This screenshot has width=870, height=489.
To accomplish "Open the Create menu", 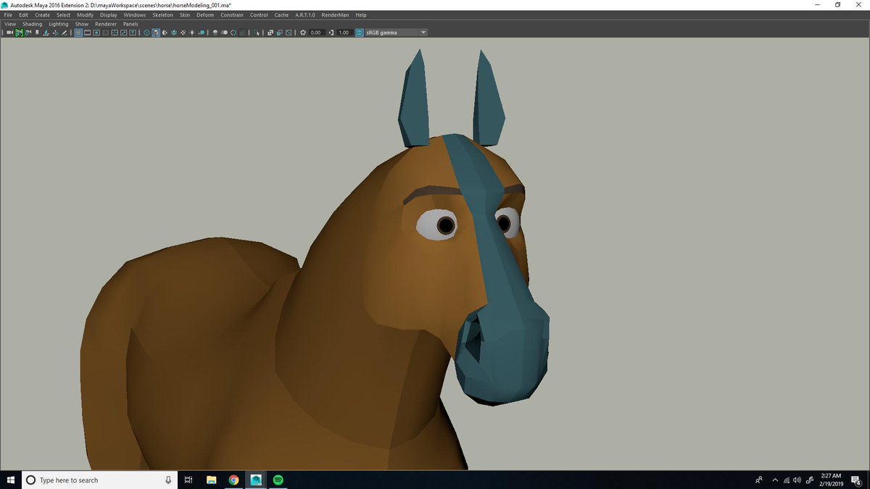I will click(x=43, y=14).
